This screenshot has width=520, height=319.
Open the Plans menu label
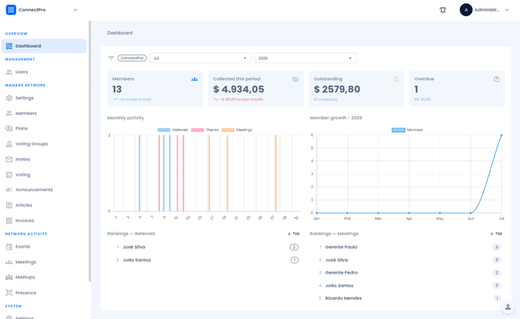(x=22, y=128)
